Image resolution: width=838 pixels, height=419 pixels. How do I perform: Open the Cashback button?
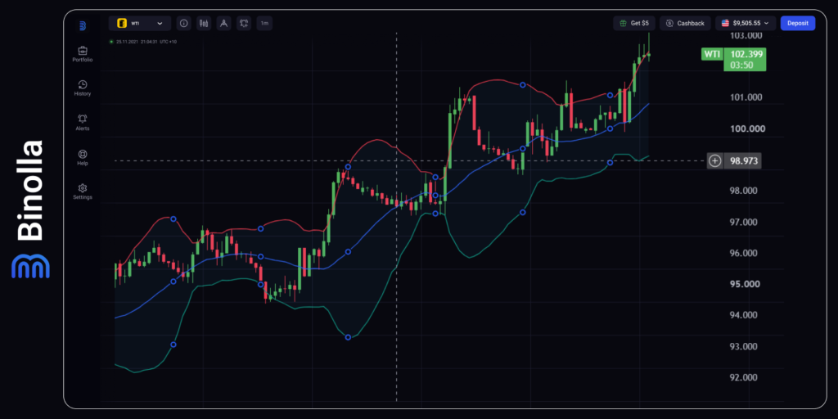click(x=685, y=23)
